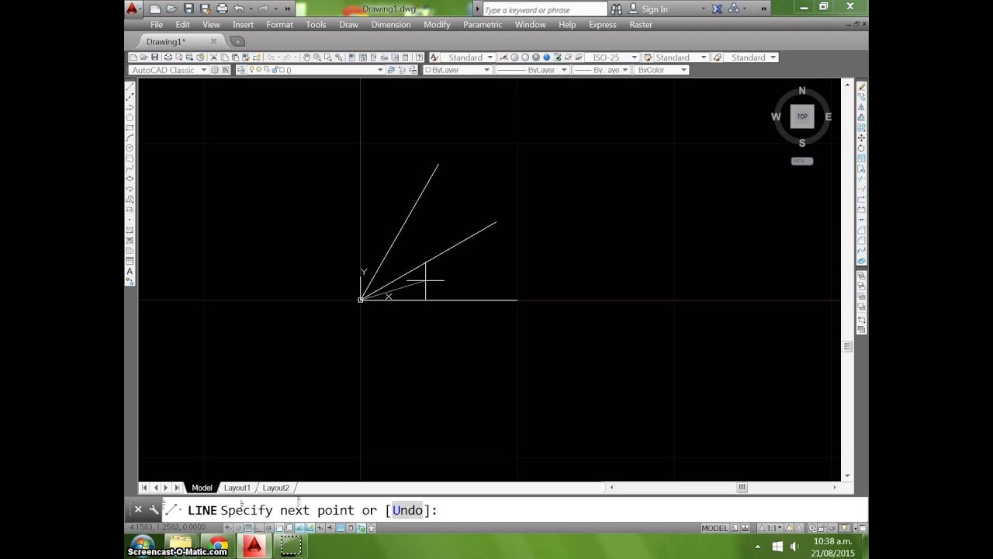The image size is (993, 559).
Task: Toggle Lineweight display in status bar
Action: click(x=330, y=528)
